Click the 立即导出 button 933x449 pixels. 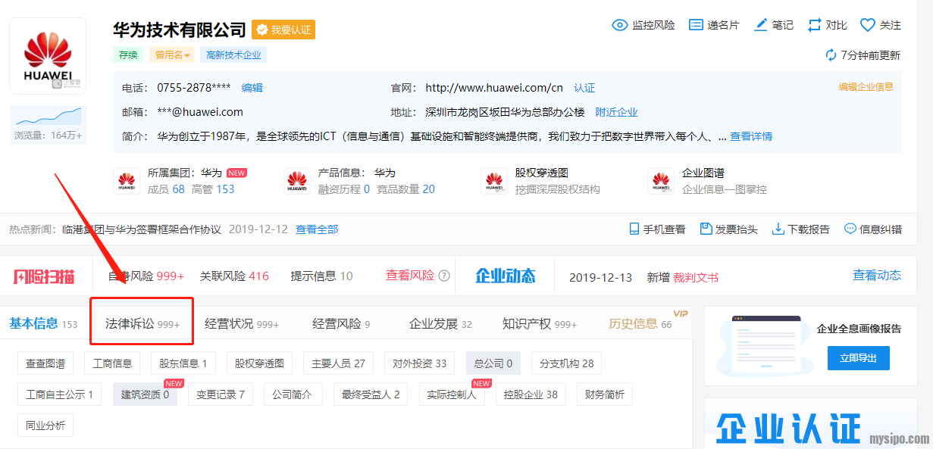[x=858, y=357]
